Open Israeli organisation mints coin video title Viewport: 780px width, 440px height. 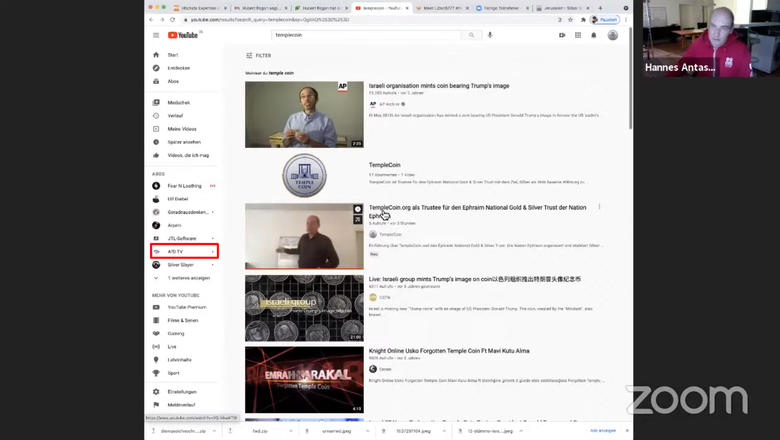coord(439,86)
